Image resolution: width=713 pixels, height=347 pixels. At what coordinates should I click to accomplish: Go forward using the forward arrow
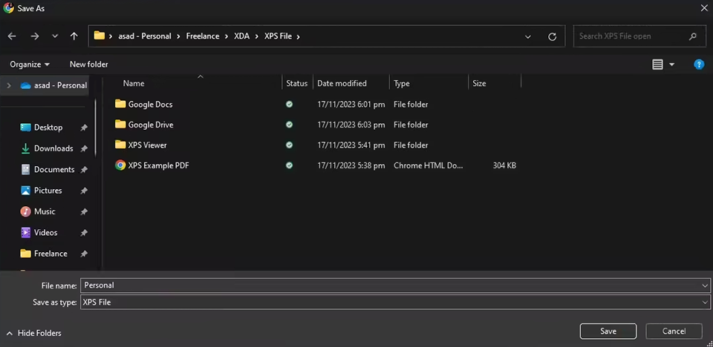tap(35, 36)
